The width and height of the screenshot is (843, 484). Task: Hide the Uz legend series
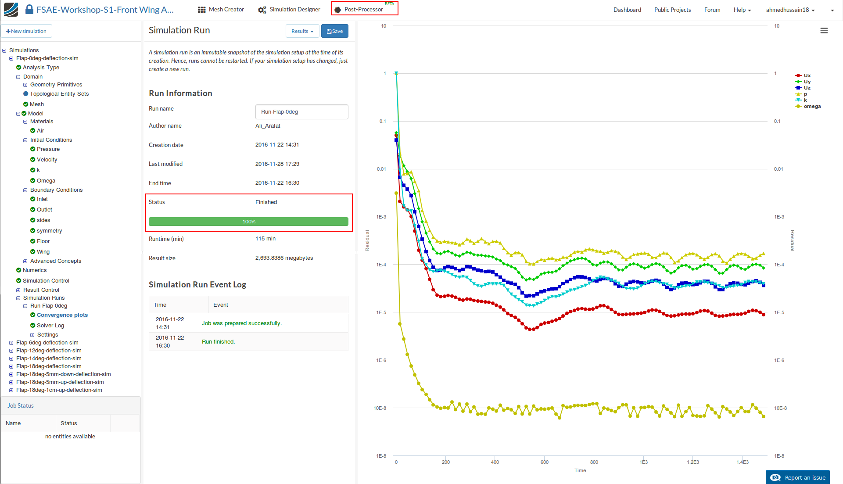click(x=807, y=88)
